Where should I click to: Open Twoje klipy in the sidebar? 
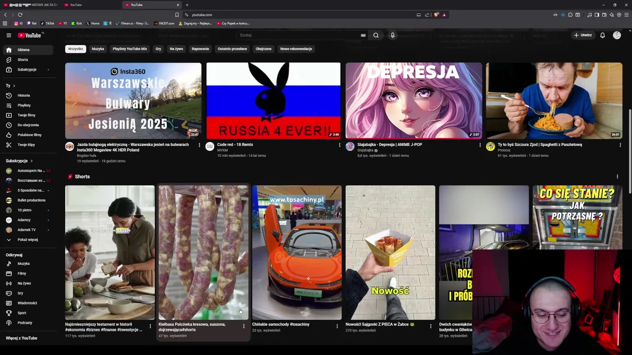tap(28, 144)
